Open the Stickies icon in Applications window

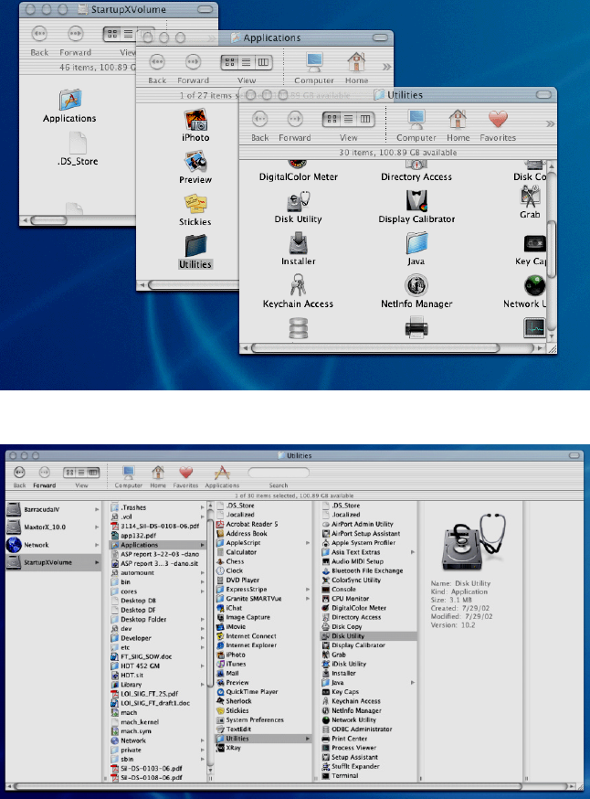195,205
